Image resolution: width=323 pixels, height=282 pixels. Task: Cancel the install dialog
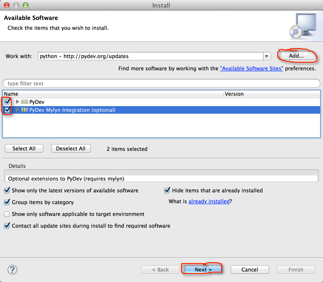click(x=249, y=269)
